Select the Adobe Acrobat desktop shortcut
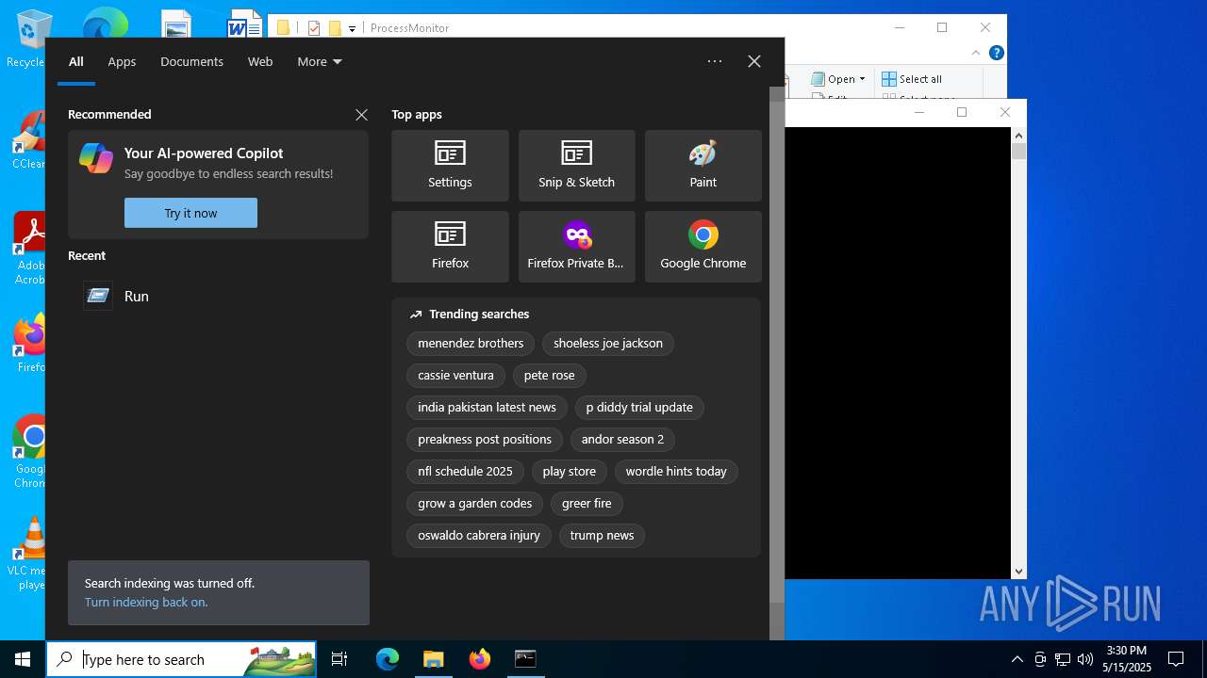 [x=28, y=248]
